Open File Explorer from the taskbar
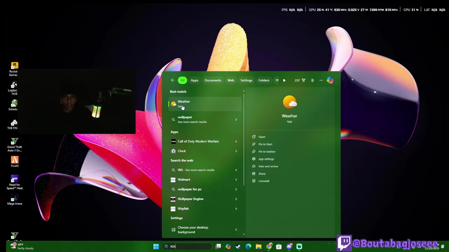449x252 pixels. point(259,246)
